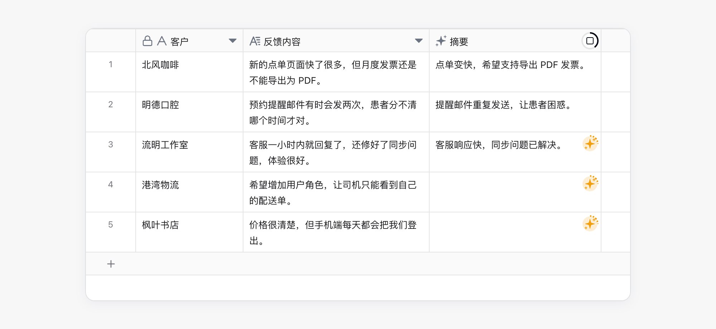Select feedback cell starting with 客服一小时内
Viewport: 716px width, 329px height.
336,152
